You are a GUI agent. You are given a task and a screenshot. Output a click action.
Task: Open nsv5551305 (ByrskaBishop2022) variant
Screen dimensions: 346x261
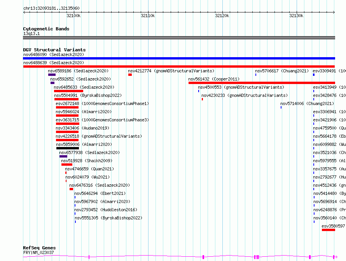[x=108, y=218]
